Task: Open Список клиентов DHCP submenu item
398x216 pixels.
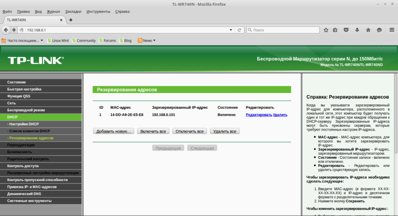Action: point(41,131)
